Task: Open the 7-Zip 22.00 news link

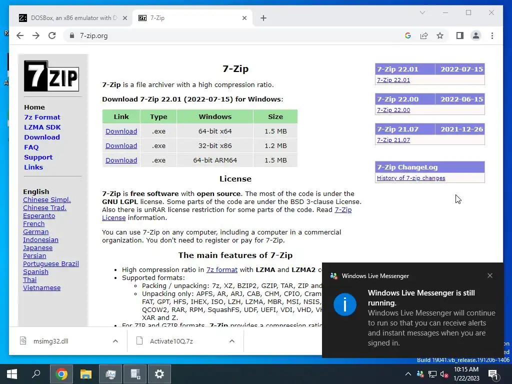Action: [x=393, y=110]
